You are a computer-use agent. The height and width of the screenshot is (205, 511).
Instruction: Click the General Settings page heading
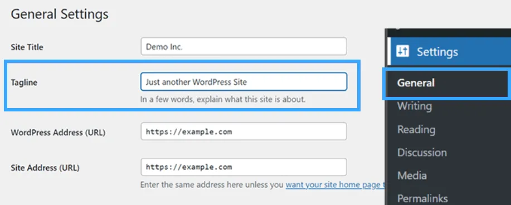60,14
